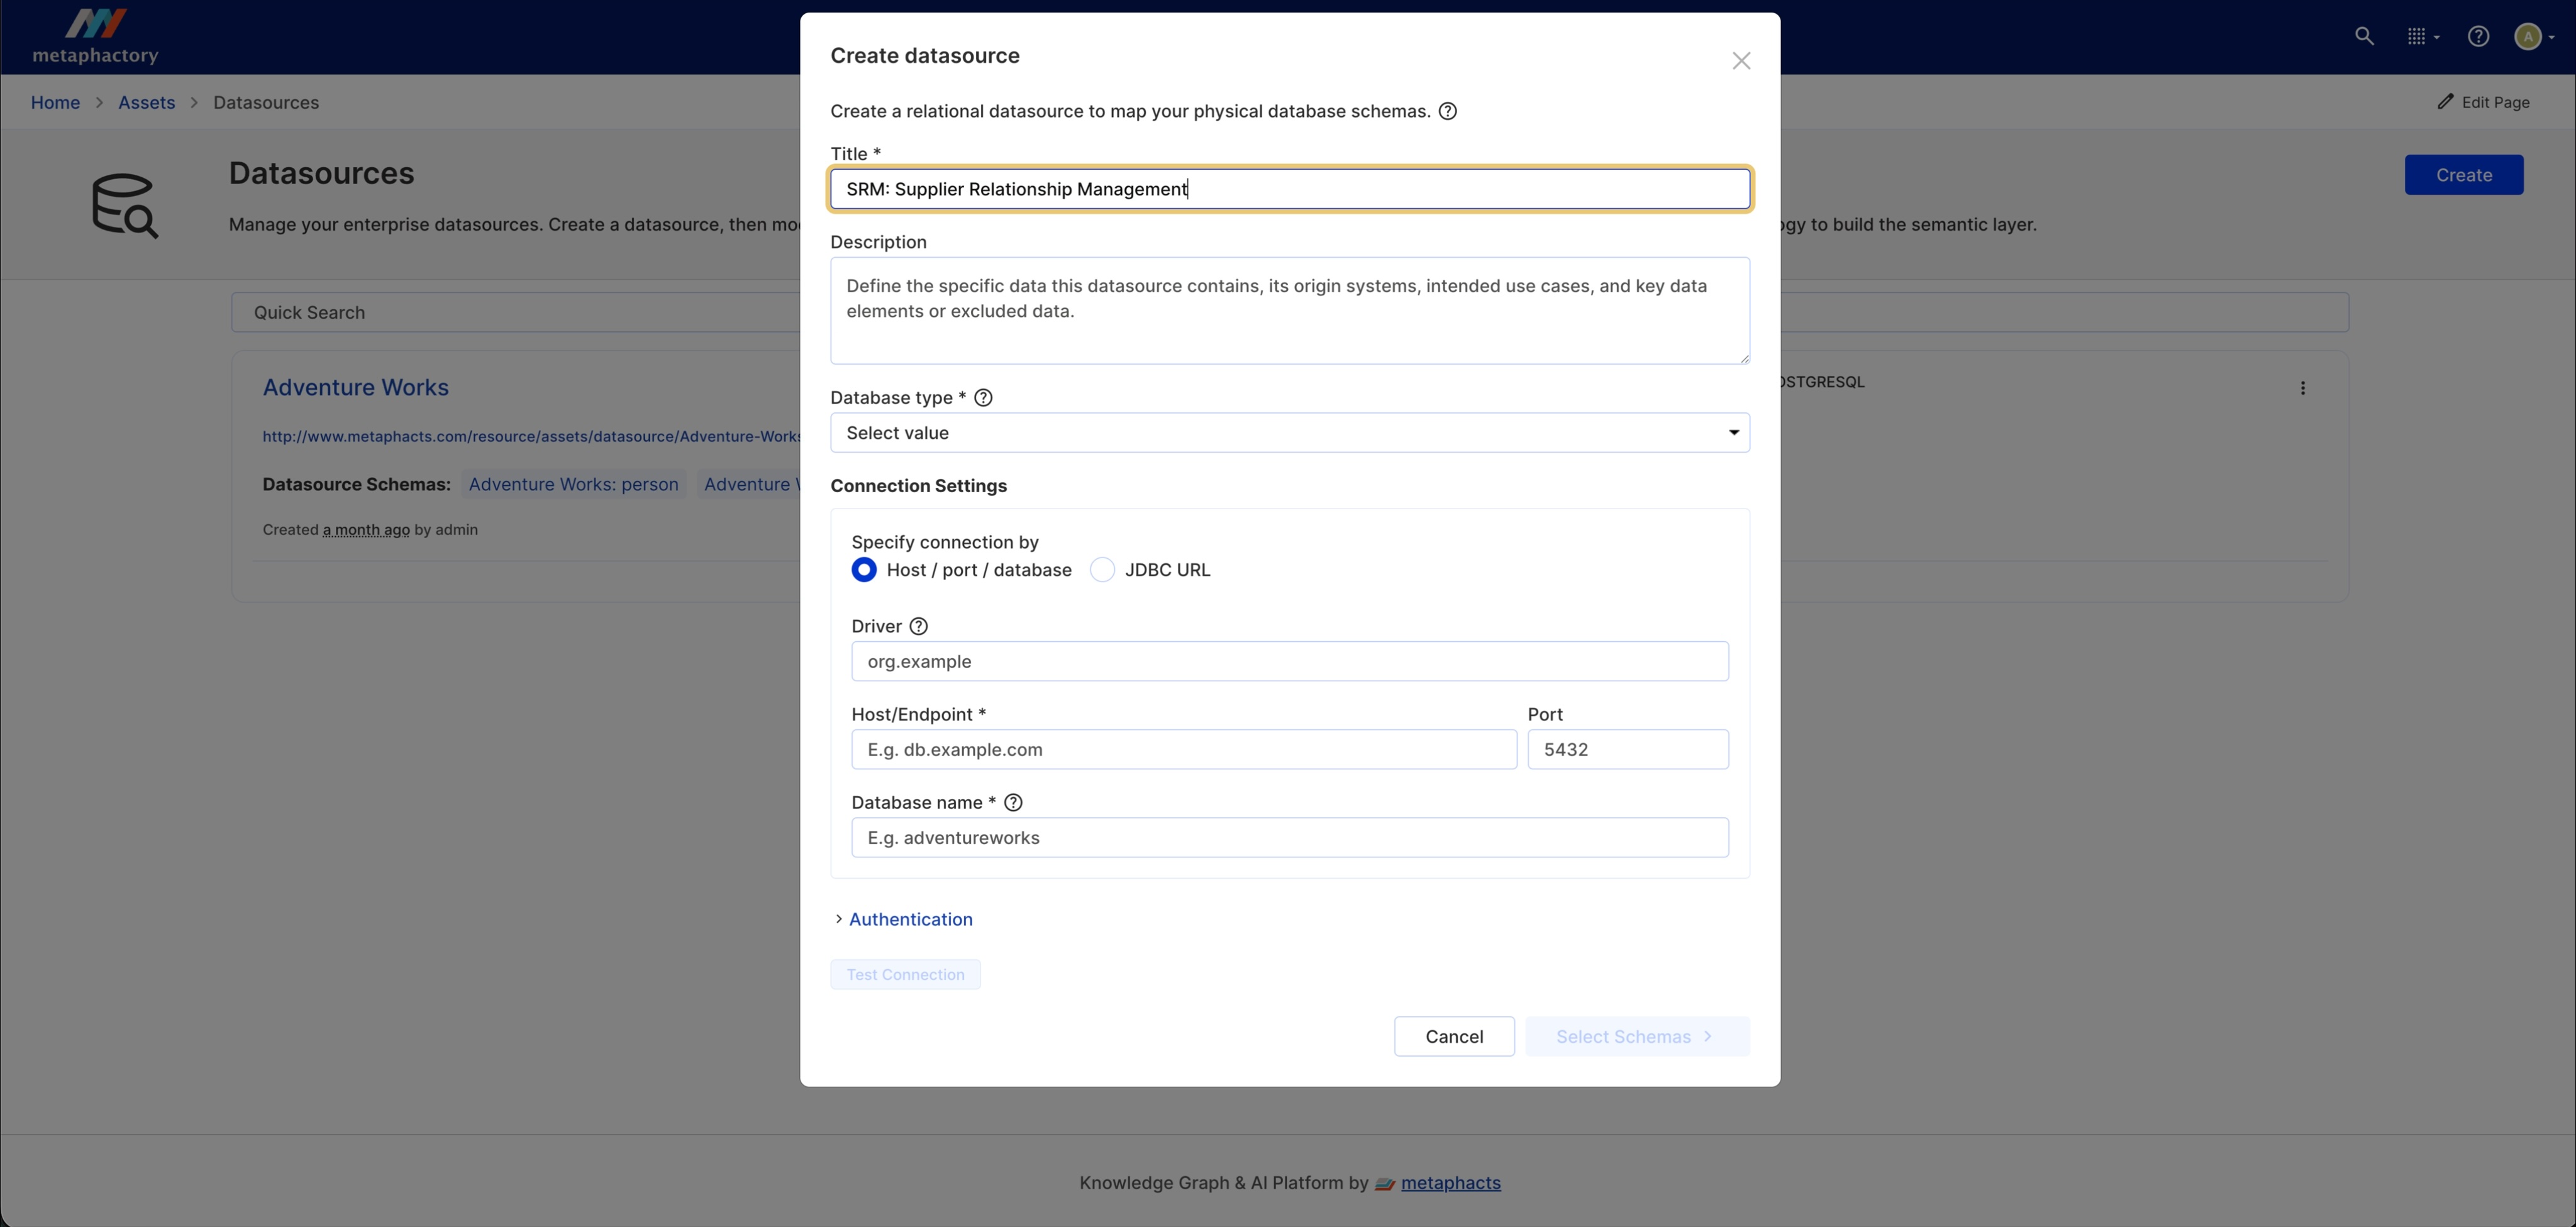Open the Adventure Works resource URL link
Image resolution: width=2576 pixels, height=1227 pixels.
(531, 437)
